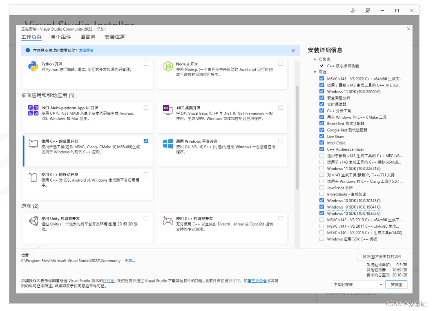Check the Node.js 开发 workload checkbox
This screenshot has width=433, height=311.
pos(281,64)
